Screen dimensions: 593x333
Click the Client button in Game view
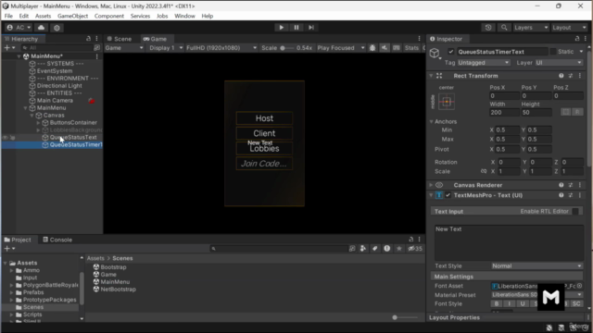[264, 133]
